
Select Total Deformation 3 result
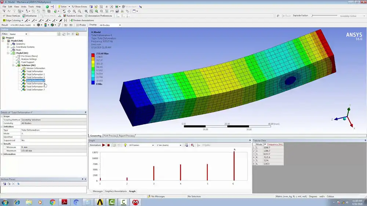pyautogui.click(x=35, y=78)
